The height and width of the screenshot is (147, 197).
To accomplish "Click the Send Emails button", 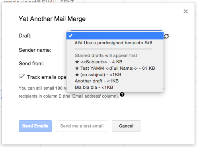I will [x=35, y=126].
